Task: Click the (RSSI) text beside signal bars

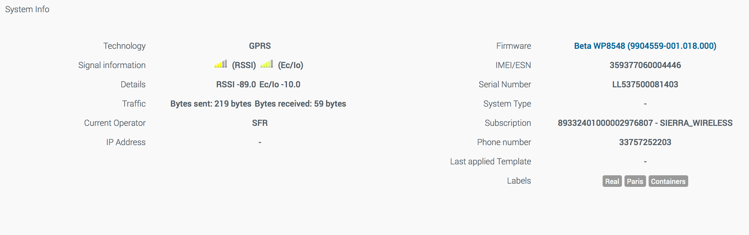Action: 244,65
